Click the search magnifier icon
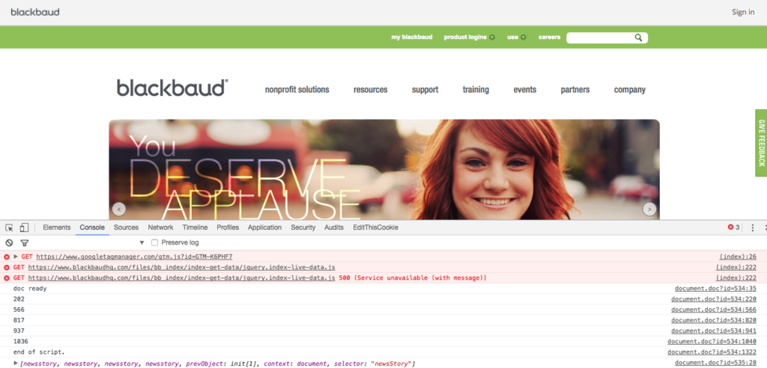767x368 pixels. click(x=638, y=37)
